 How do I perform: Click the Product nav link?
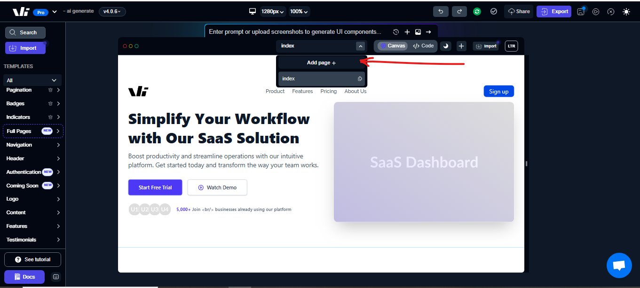click(x=275, y=91)
